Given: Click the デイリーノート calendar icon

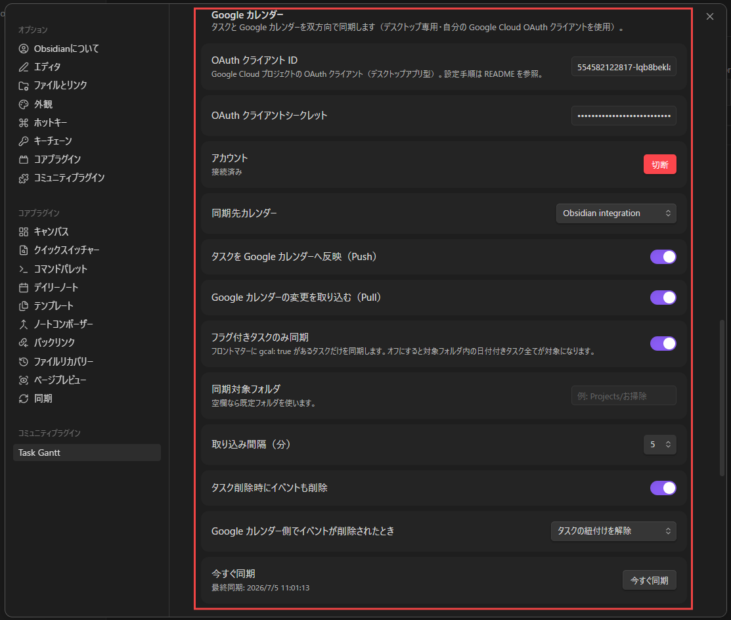Looking at the screenshot, I should click(23, 288).
